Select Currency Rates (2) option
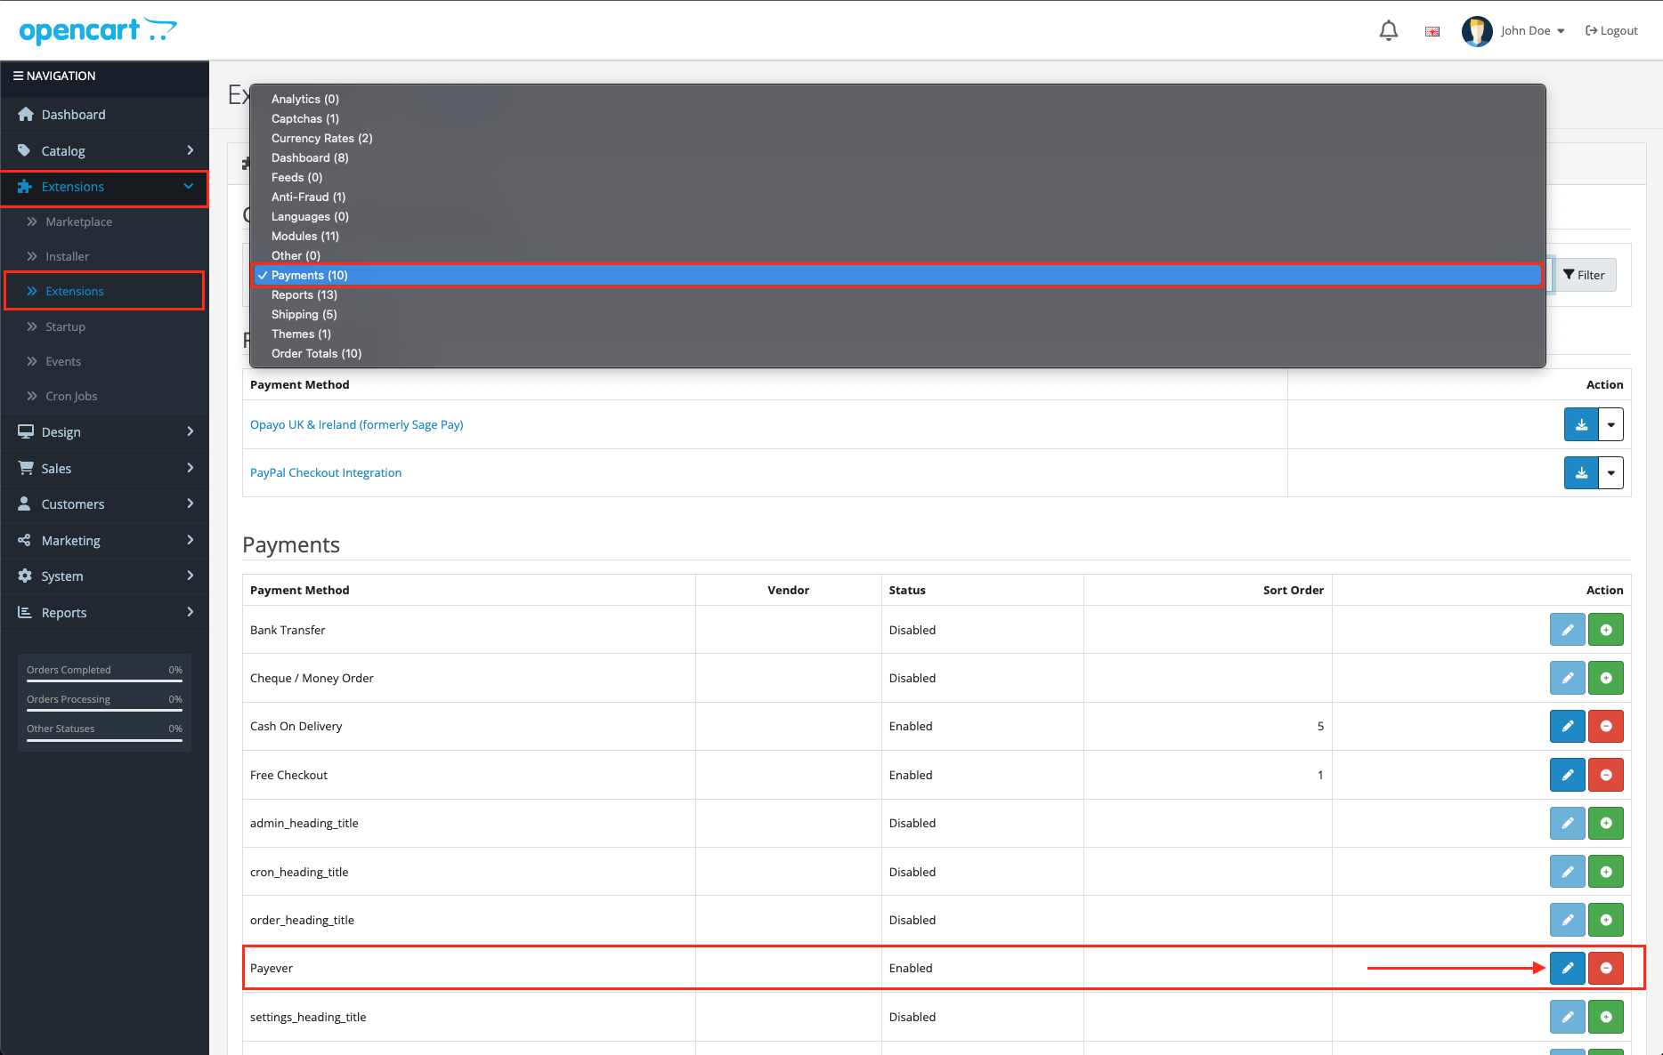The width and height of the screenshot is (1663, 1055). pos(897,138)
